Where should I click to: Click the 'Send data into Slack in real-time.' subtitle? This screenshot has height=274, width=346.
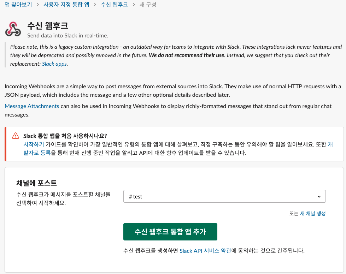(68, 36)
